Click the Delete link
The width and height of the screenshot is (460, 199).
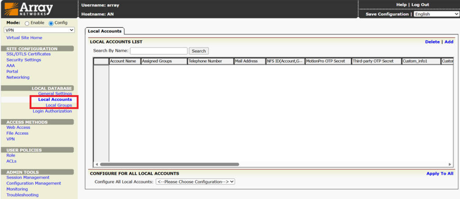(433, 42)
